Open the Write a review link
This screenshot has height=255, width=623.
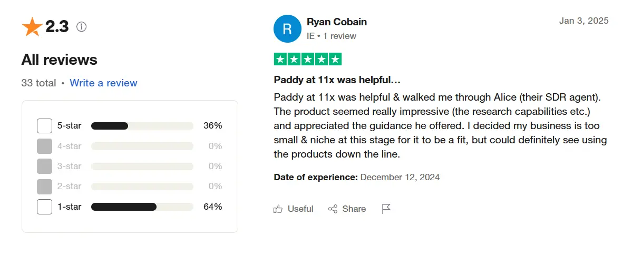103,83
